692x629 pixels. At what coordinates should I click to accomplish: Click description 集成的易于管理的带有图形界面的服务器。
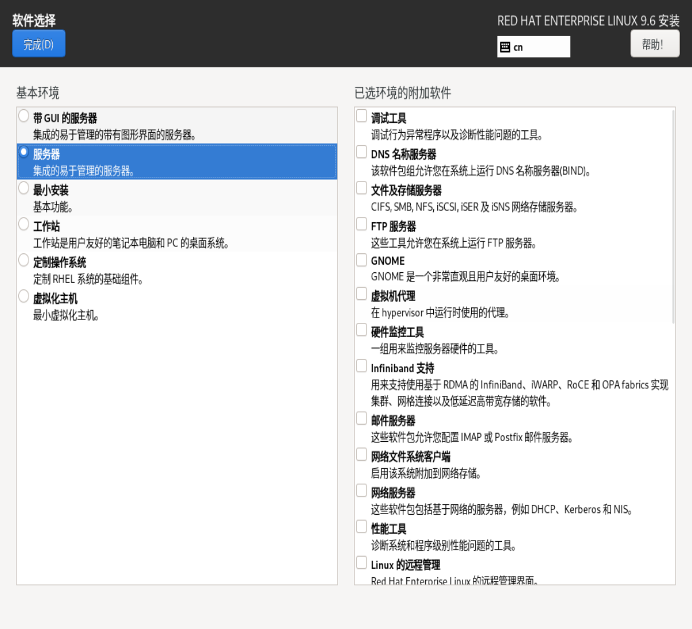[x=115, y=135]
